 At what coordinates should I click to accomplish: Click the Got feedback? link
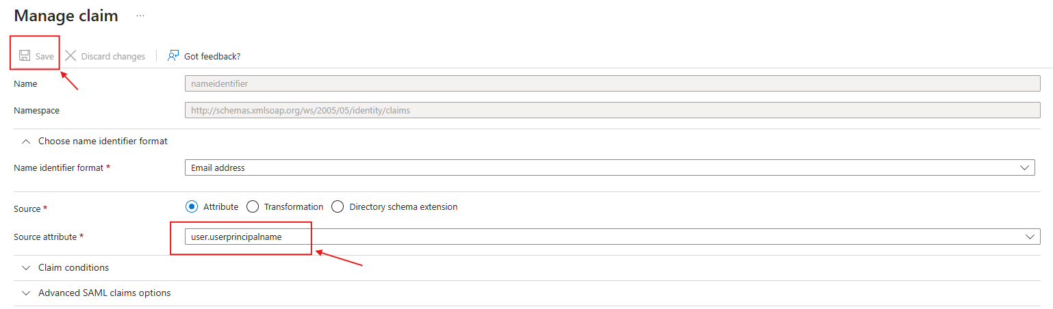click(x=212, y=56)
